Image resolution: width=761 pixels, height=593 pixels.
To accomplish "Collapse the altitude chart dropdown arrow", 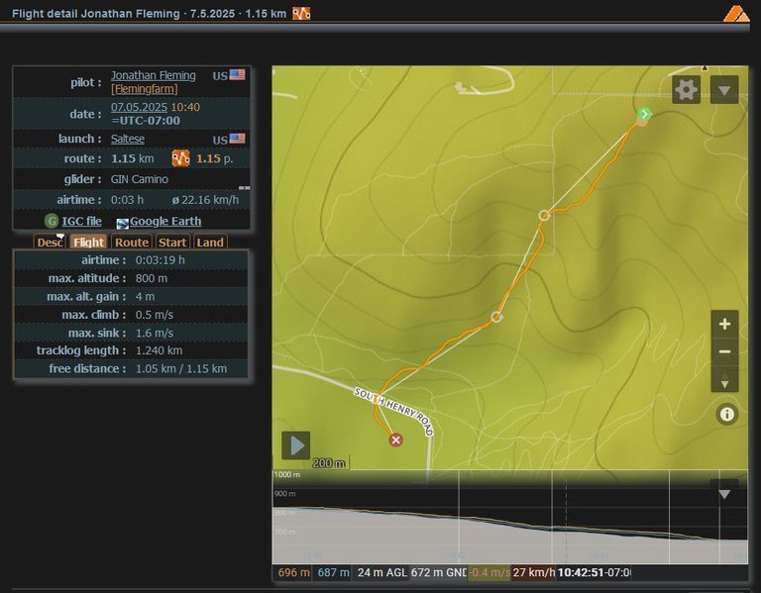I will click(x=724, y=494).
